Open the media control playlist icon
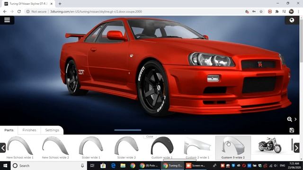303x170 pixels. pyautogui.click(x=284, y=11)
